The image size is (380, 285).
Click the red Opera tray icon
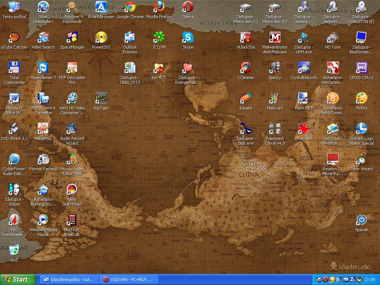tap(325, 279)
